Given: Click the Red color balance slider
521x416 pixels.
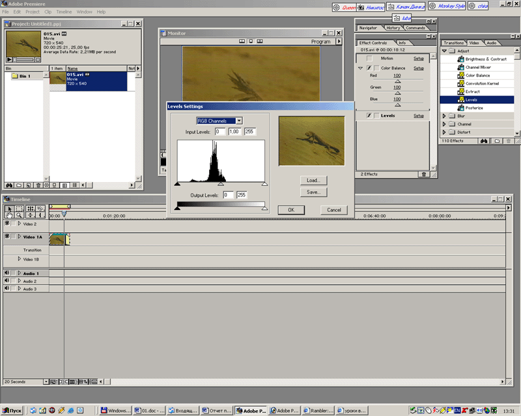Looking at the screenshot, I should 398,82.
